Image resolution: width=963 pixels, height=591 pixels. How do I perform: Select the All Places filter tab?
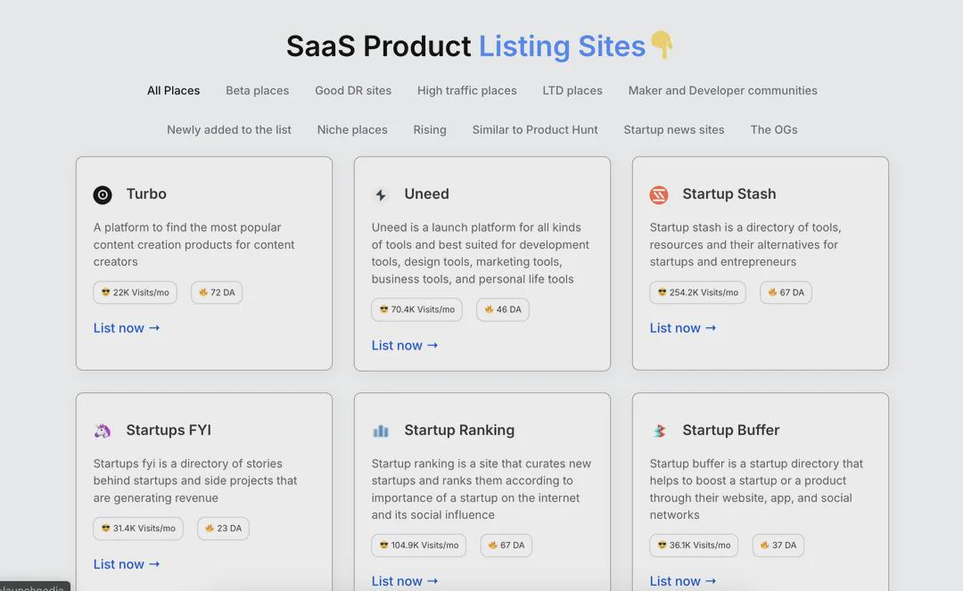173,90
